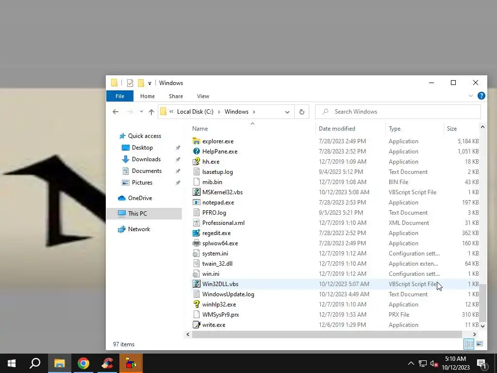This screenshot has width=497, height=373.
Task: Click the vertical scrollbar thumb
Action: pyautogui.click(x=482, y=303)
